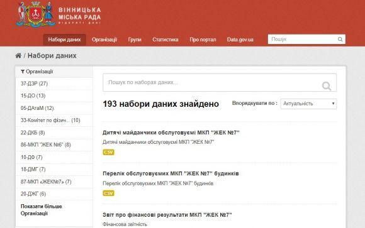Screen dimensions: 365x228
Task: Click the filter funnel icon beside Організації
Action: click(23, 72)
